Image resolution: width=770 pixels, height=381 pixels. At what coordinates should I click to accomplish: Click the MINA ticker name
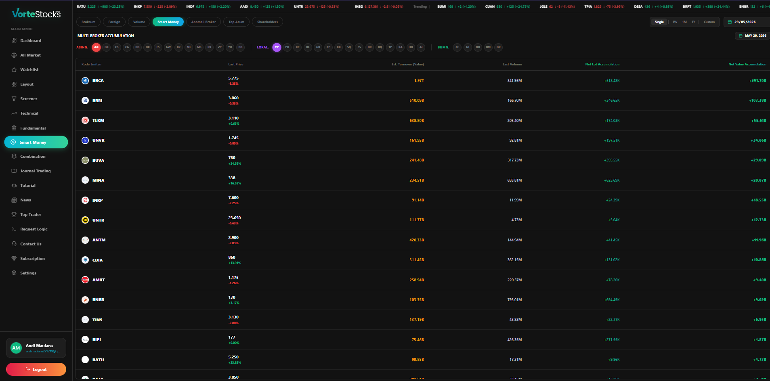(98, 180)
